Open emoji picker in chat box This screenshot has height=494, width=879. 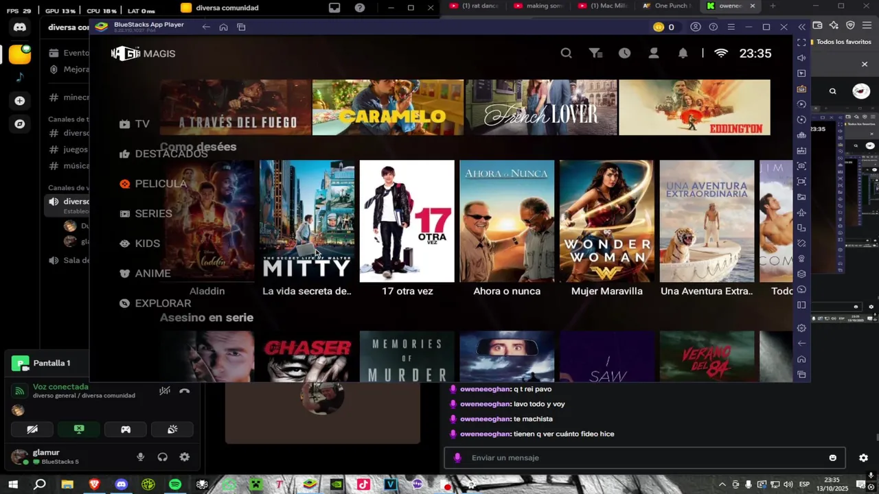(x=833, y=458)
